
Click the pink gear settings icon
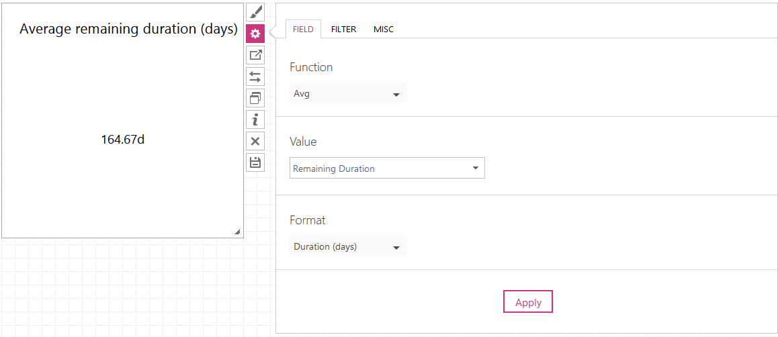(255, 34)
